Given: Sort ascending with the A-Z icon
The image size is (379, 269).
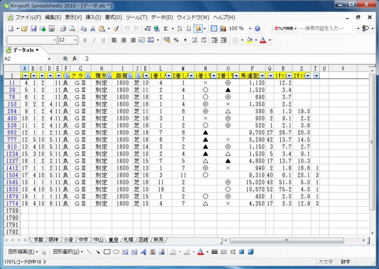Looking at the screenshot, I should tap(180, 28).
